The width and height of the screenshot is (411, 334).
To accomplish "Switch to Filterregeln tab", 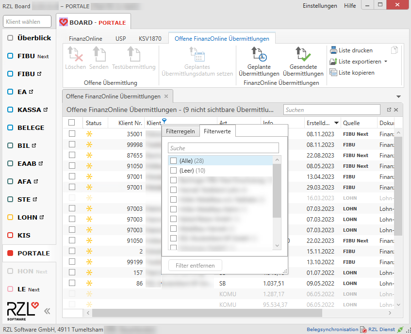I will click(181, 131).
